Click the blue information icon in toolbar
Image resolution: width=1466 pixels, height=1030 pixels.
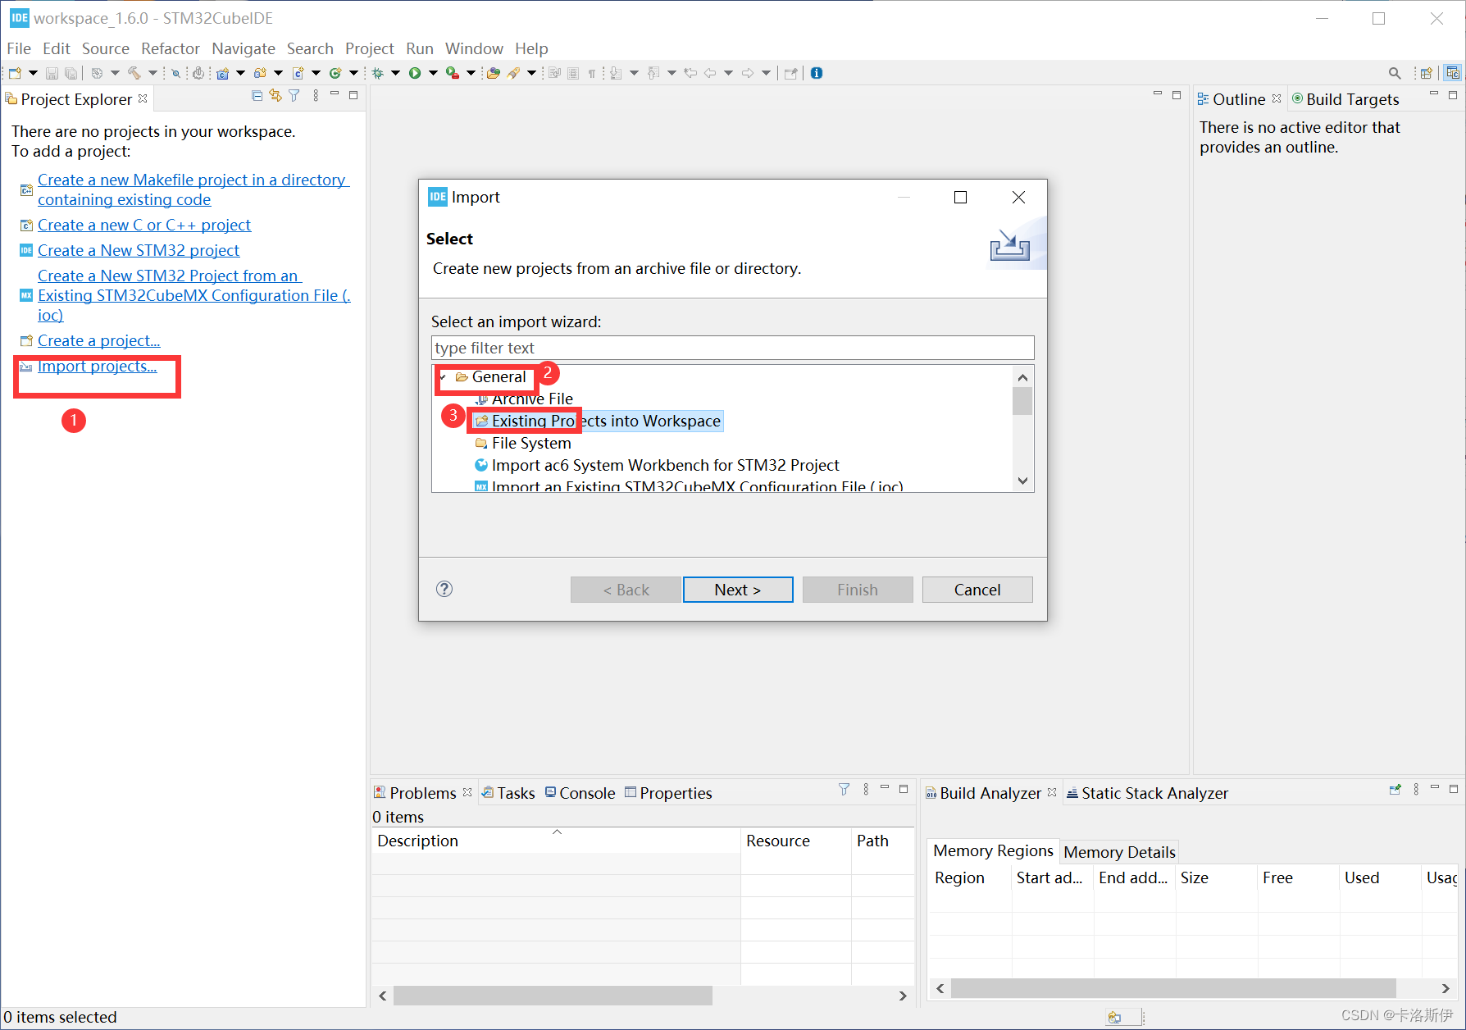817,73
